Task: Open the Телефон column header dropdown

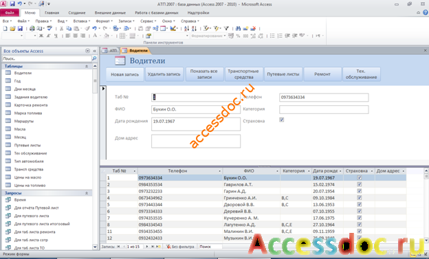Action: [x=219, y=171]
